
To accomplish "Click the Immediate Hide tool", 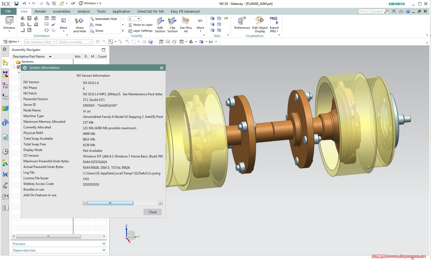I will (x=104, y=19).
